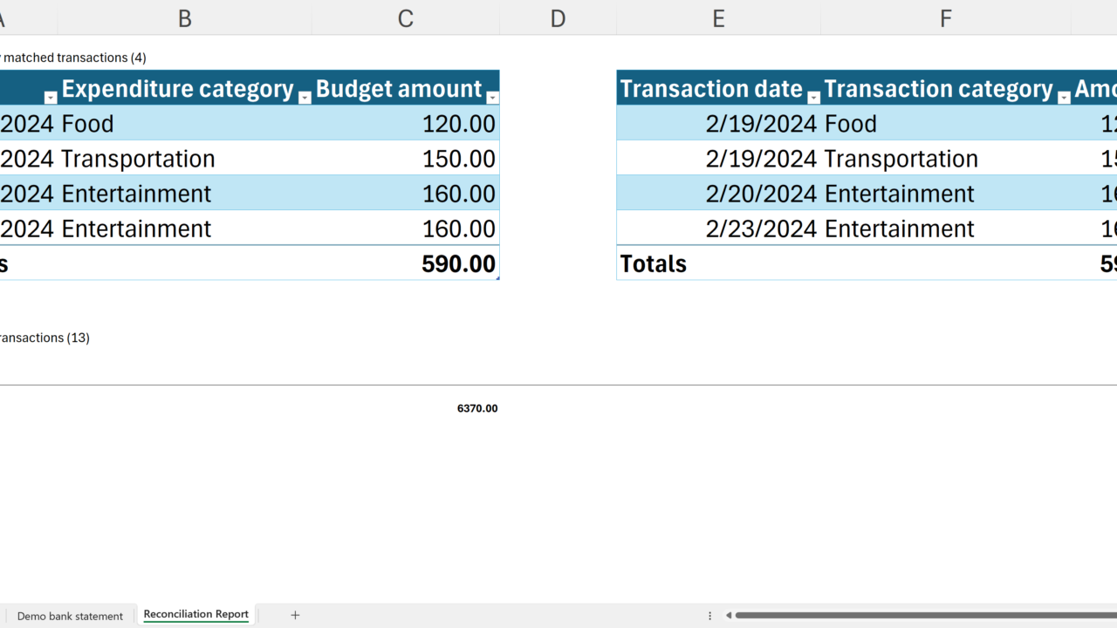Switch to Demo bank statement sheet

[70, 616]
